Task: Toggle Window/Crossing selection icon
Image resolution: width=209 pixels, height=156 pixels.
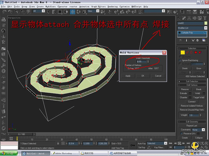Action: click(66, 12)
